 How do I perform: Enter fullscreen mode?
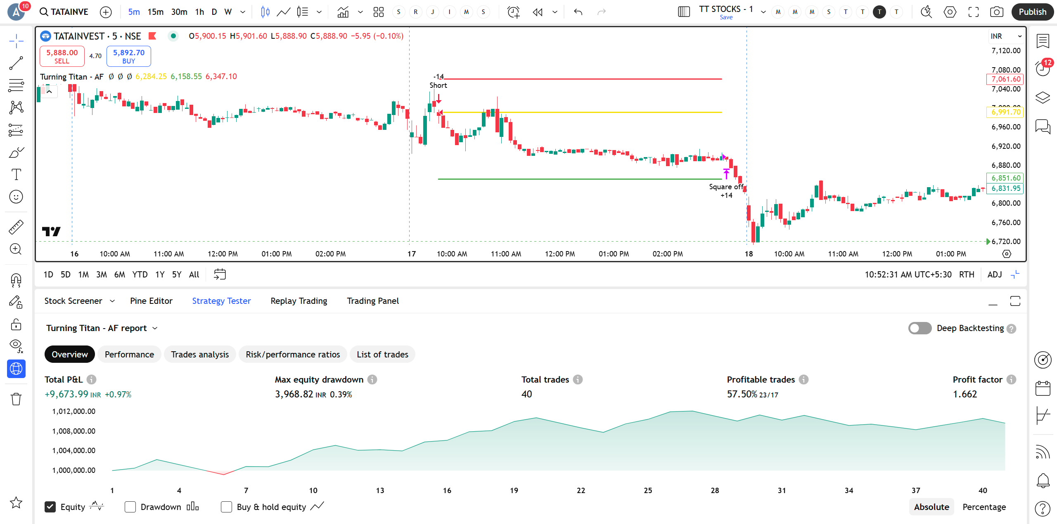tap(973, 12)
